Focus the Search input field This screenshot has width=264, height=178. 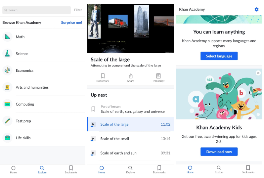click(x=36, y=10)
